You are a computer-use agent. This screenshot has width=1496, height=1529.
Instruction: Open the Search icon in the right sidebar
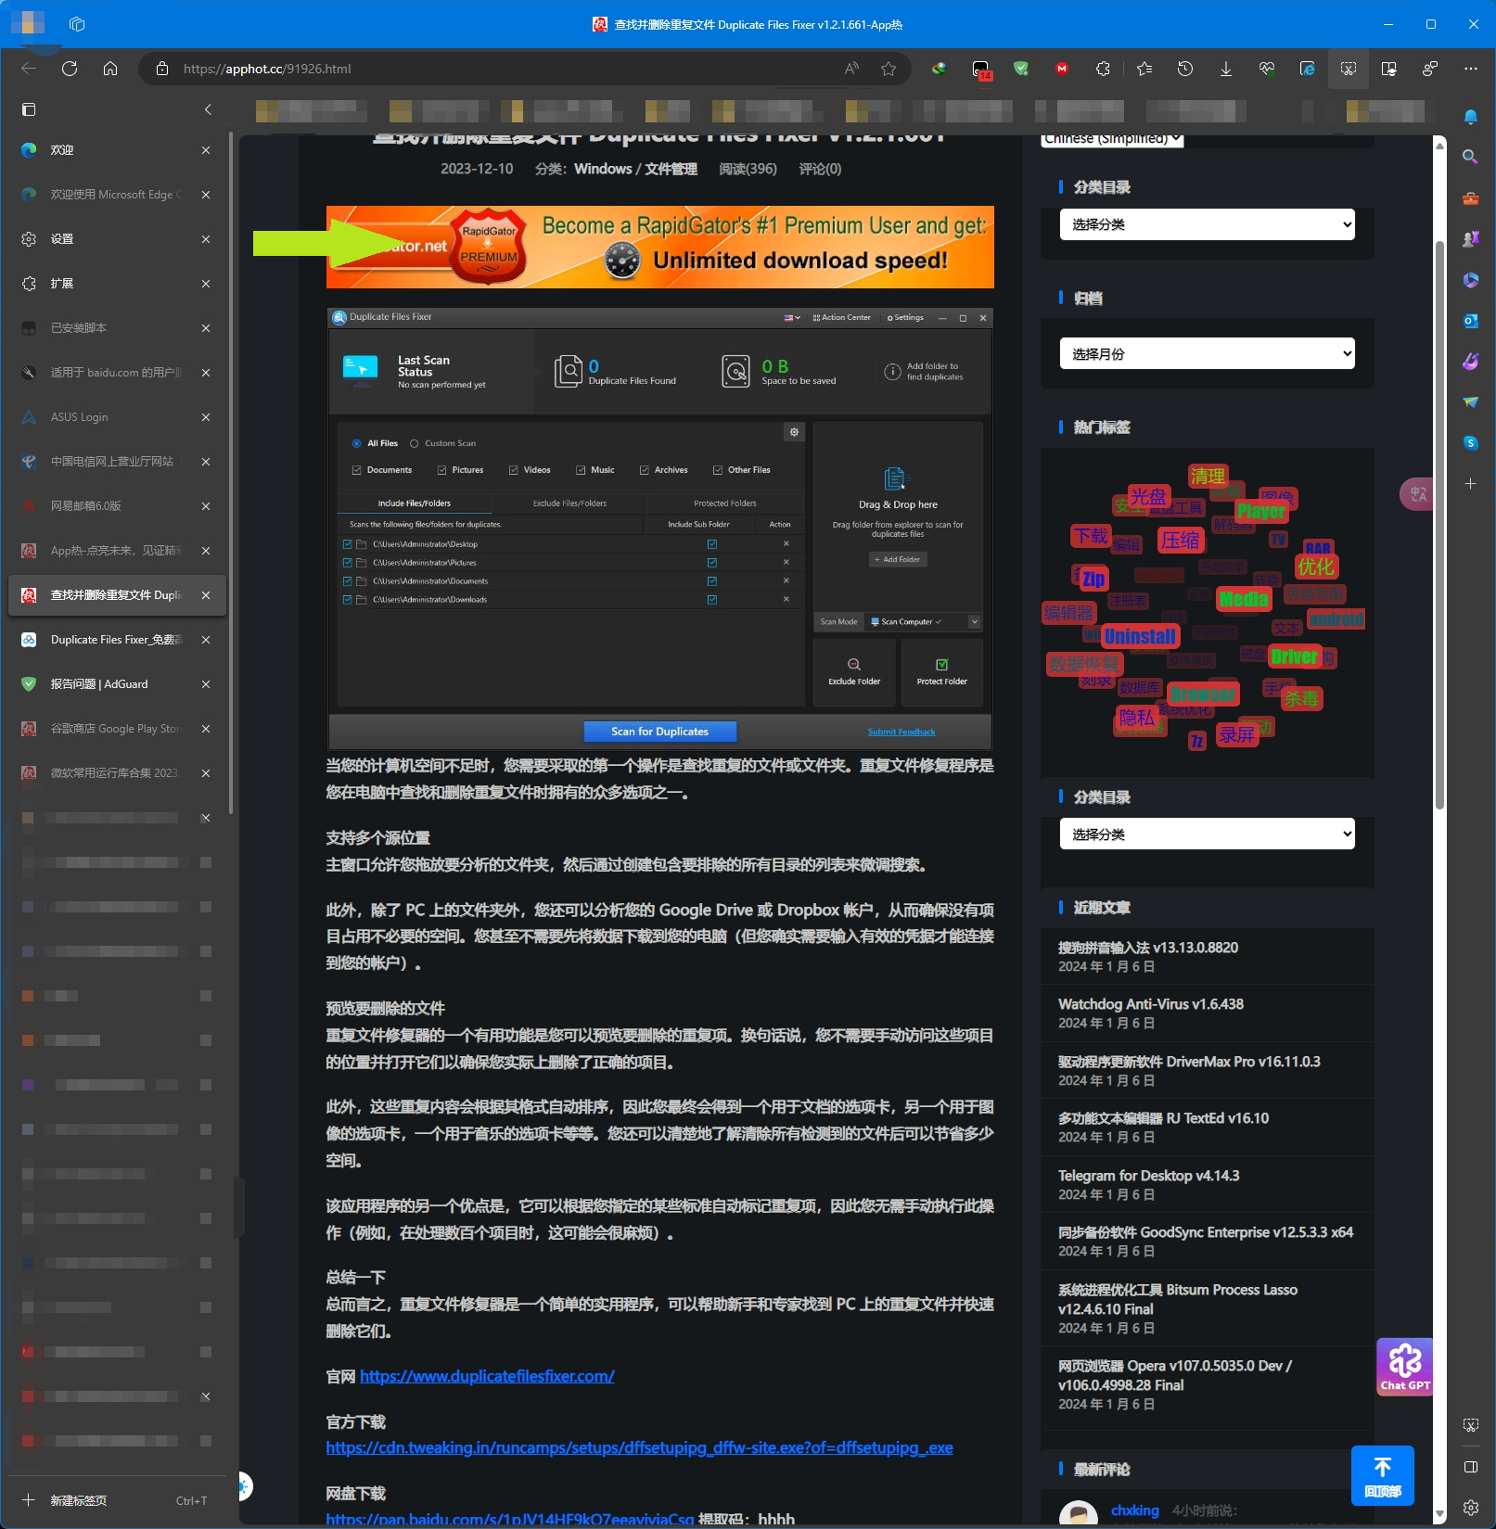1469,158
